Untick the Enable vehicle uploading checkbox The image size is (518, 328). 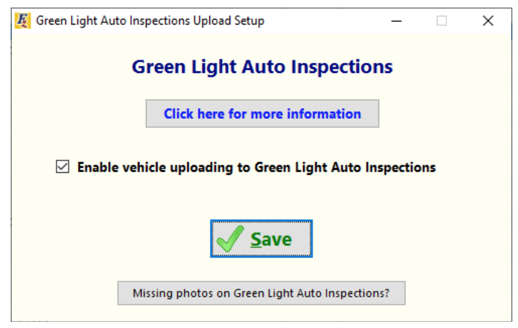coord(63,167)
